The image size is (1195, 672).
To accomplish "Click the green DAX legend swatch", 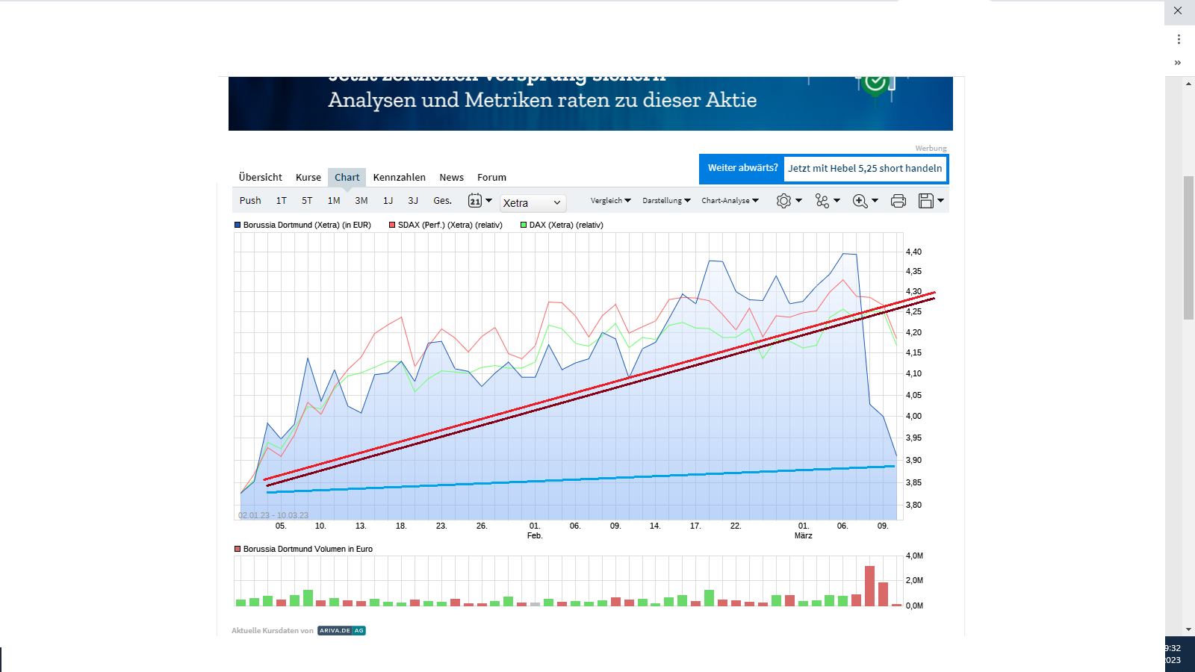I will point(524,225).
